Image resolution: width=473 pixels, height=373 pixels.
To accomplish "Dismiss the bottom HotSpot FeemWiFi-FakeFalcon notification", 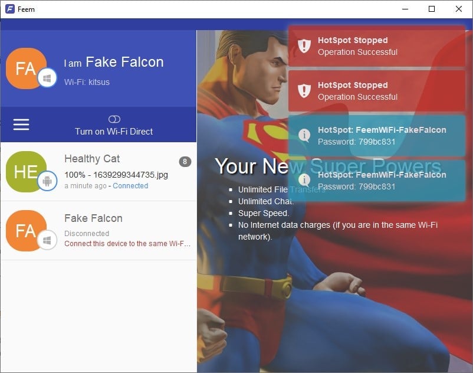I will pos(377,181).
